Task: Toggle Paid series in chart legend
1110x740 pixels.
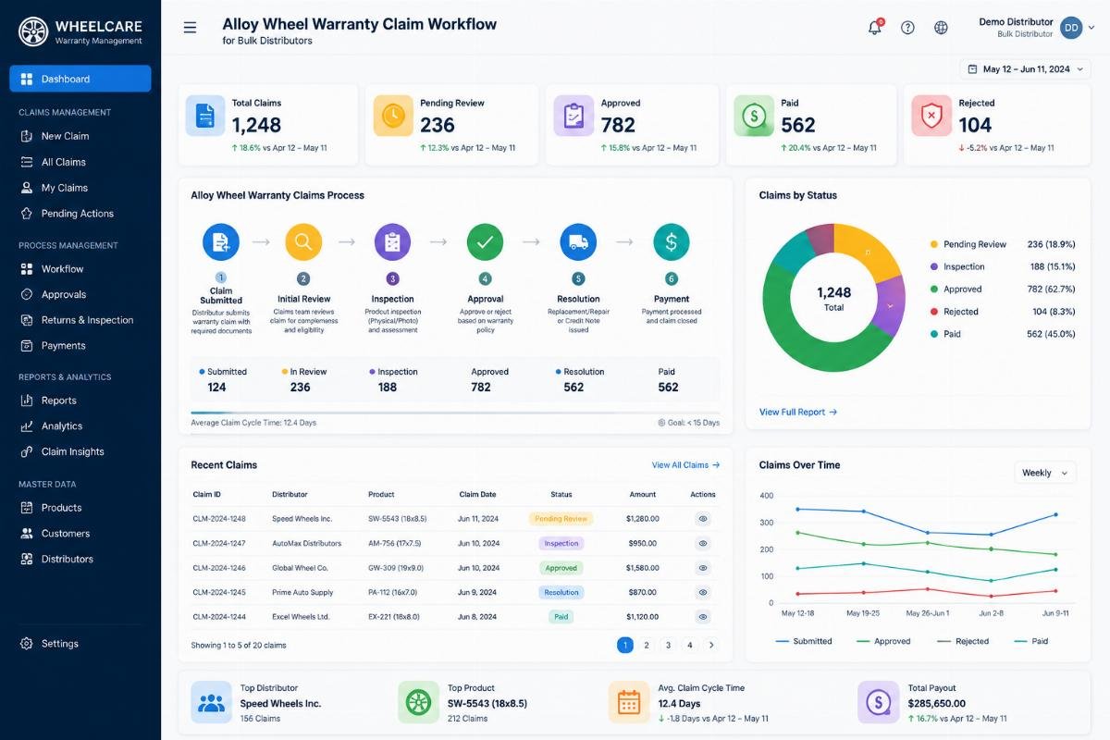Action: click(x=1032, y=641)
